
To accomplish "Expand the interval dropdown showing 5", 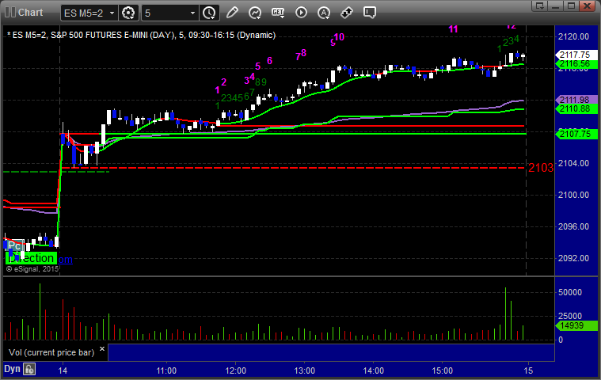I will [x=192, y=13].
